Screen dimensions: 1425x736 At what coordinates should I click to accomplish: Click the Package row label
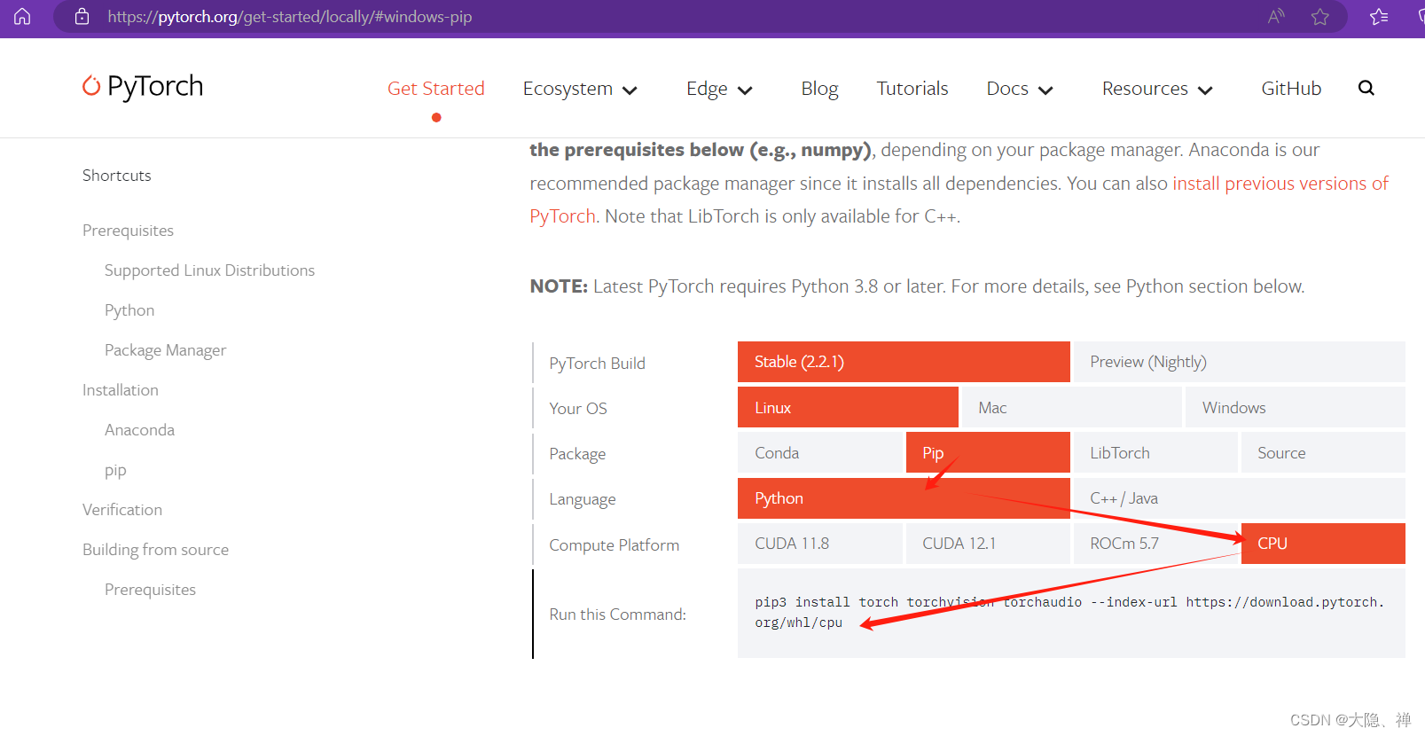click(577, 454)
